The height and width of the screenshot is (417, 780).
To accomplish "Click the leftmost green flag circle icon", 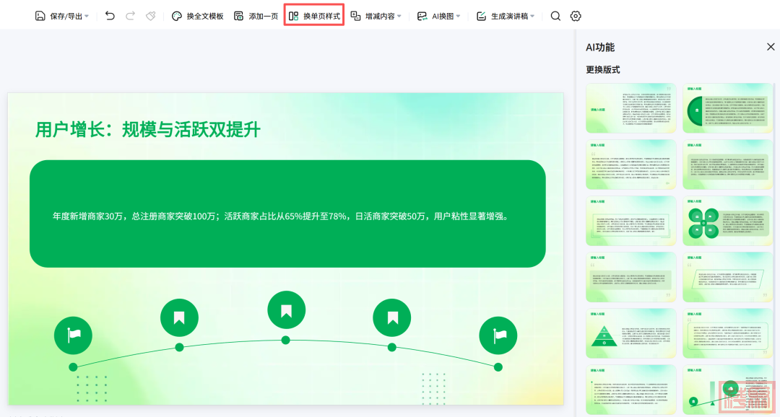I will tap(73, 335).
